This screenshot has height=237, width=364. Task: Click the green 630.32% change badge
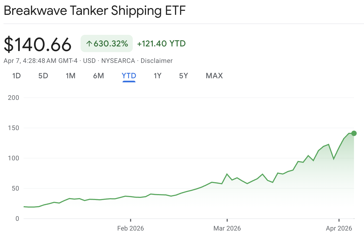(107, 43)
